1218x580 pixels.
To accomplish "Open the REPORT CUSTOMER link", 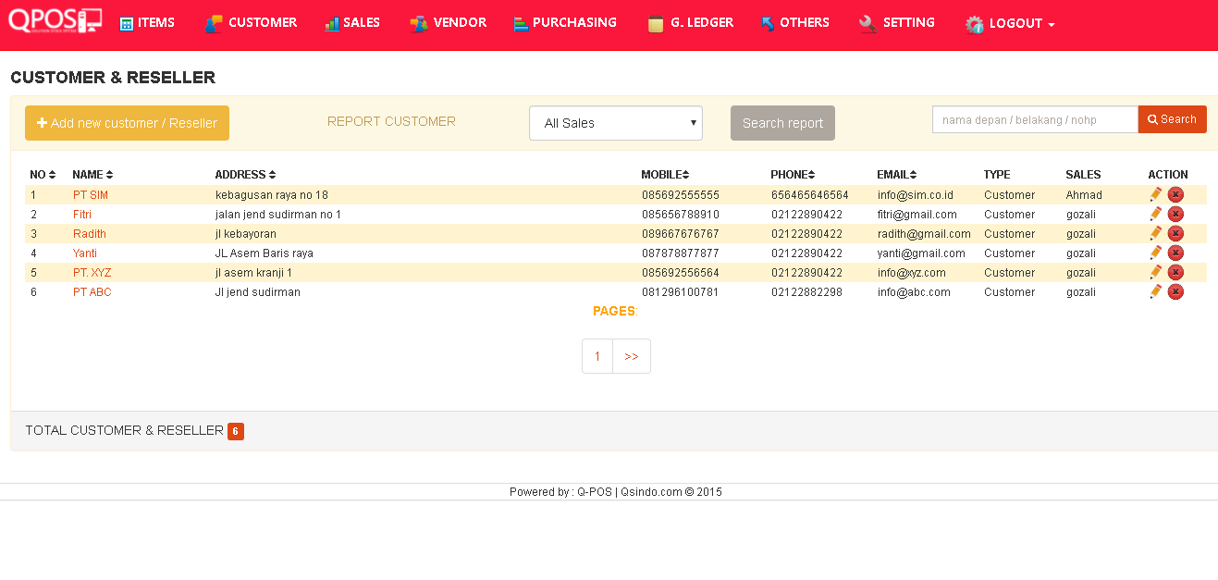I will point(391,121).
